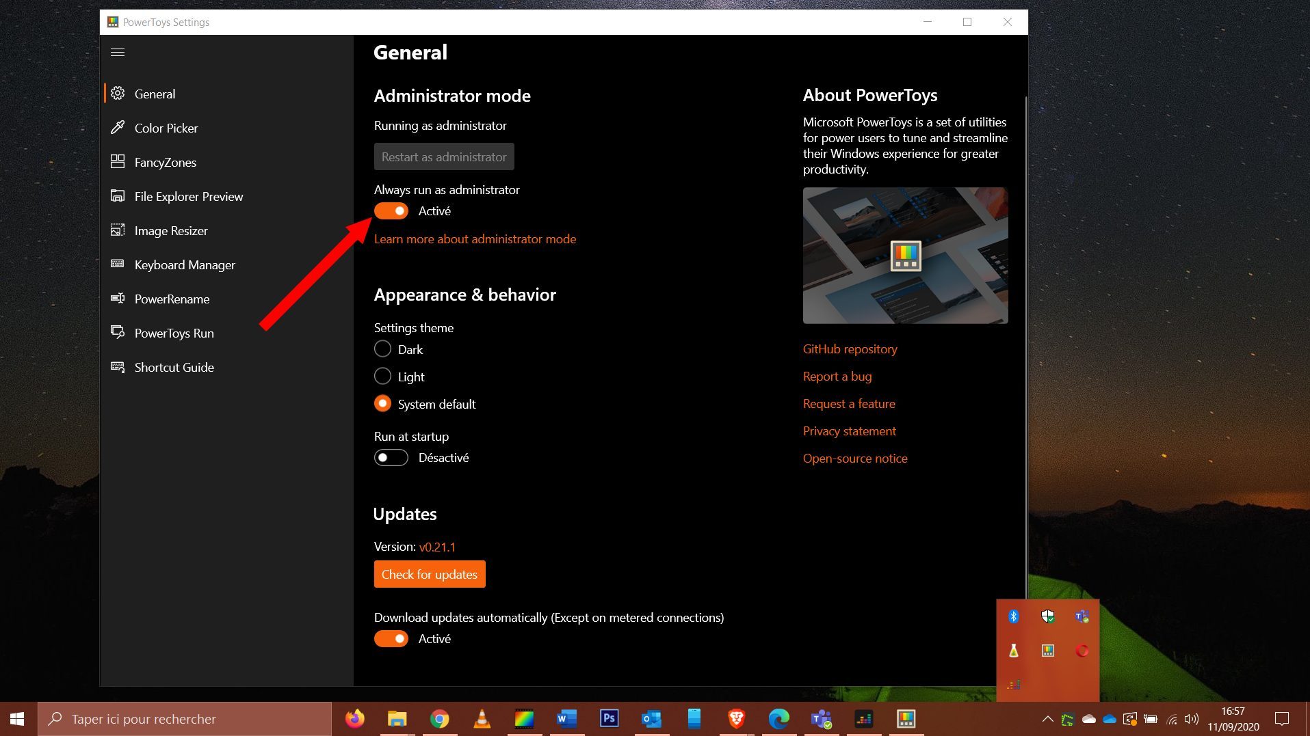Enable Run at startup
This screenshot has width=1310, height=736.
pos(391,458)
